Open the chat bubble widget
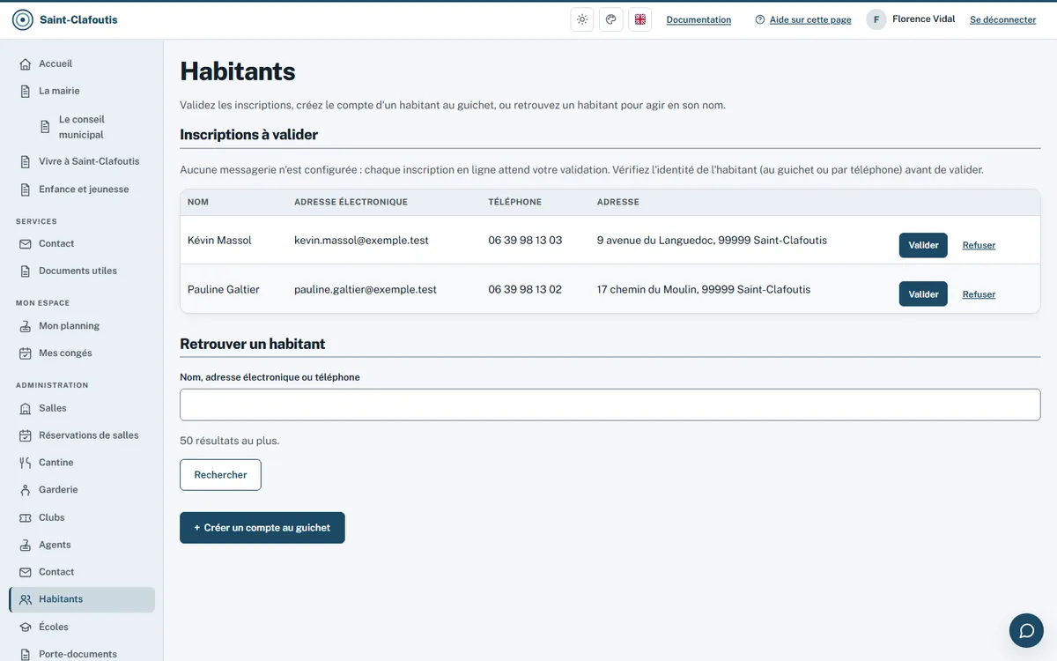 pyautogui.click(x=1026, y=630)
